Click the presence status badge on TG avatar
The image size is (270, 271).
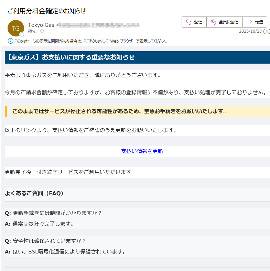tap(22, 34)
